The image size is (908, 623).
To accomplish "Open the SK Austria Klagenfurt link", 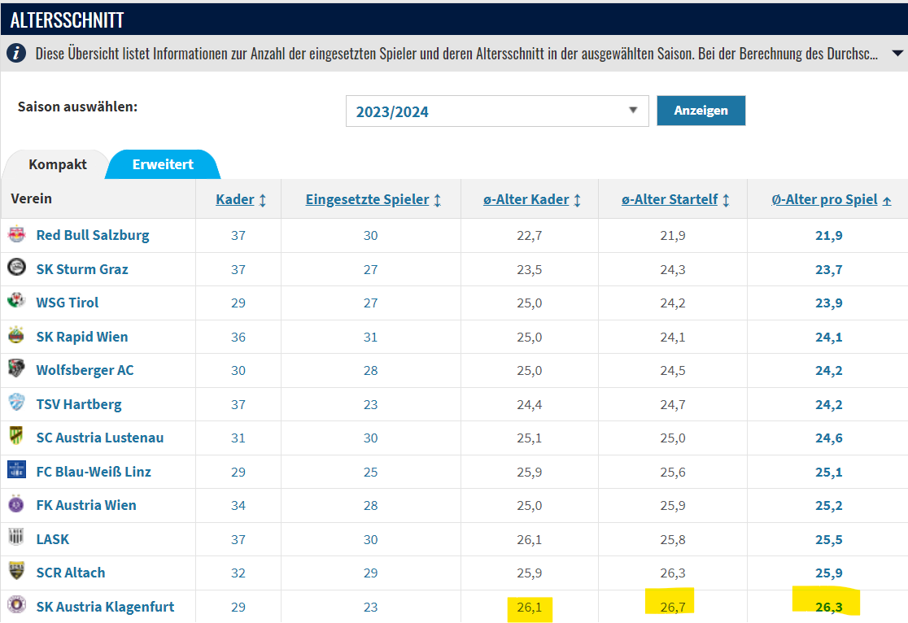I will (105, 607).
